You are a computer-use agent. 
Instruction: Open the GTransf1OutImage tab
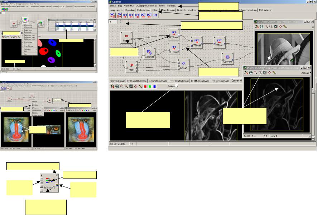tap(158, 81)
